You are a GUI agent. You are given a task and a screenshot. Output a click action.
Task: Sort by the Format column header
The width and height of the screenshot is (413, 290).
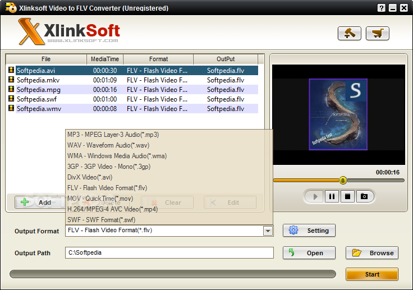pyautogui.click(x=158, y=59)
